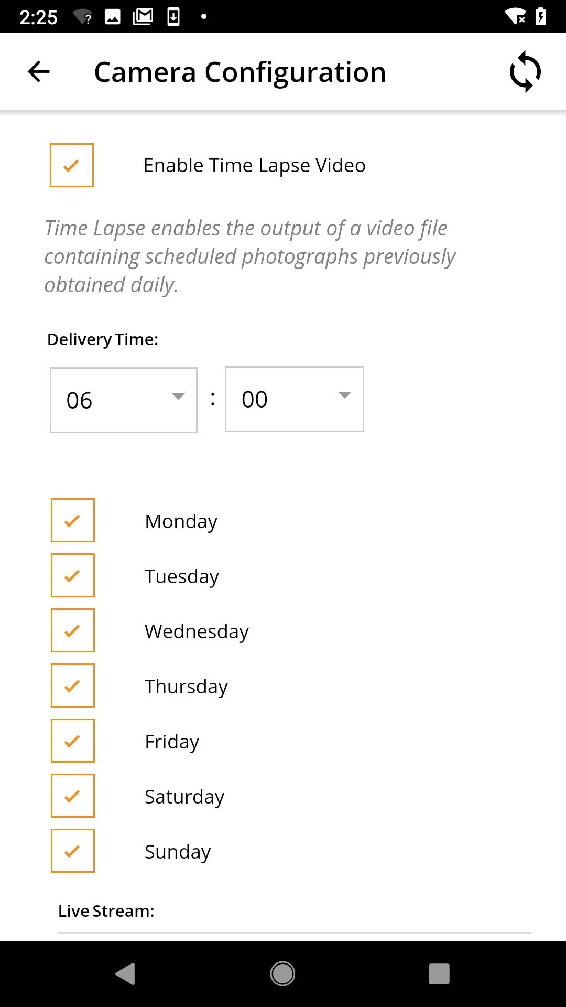
Task: Open the delivery hour dropdown showing 06
Action: (x=124, y=400)
